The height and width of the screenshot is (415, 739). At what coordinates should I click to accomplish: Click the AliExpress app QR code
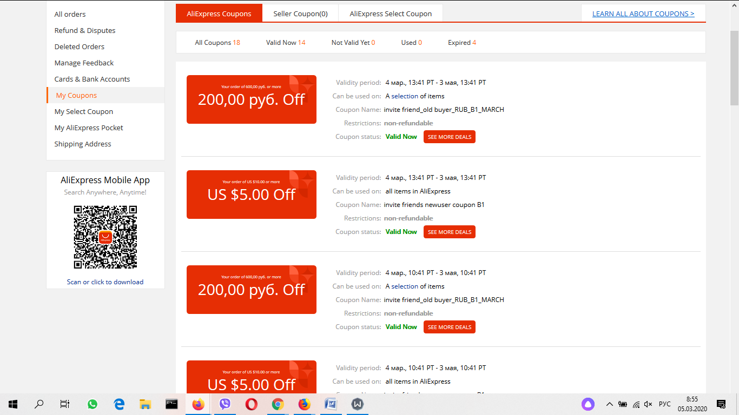(x=105, y=237)
